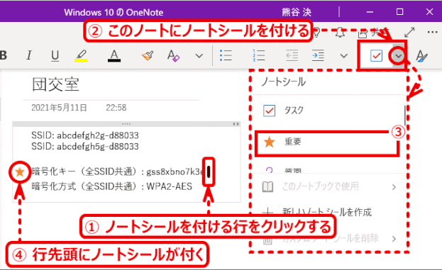Click the lightbulb tell-me icon
This screenshot has height=270, width=442.
tap(316, 33)
